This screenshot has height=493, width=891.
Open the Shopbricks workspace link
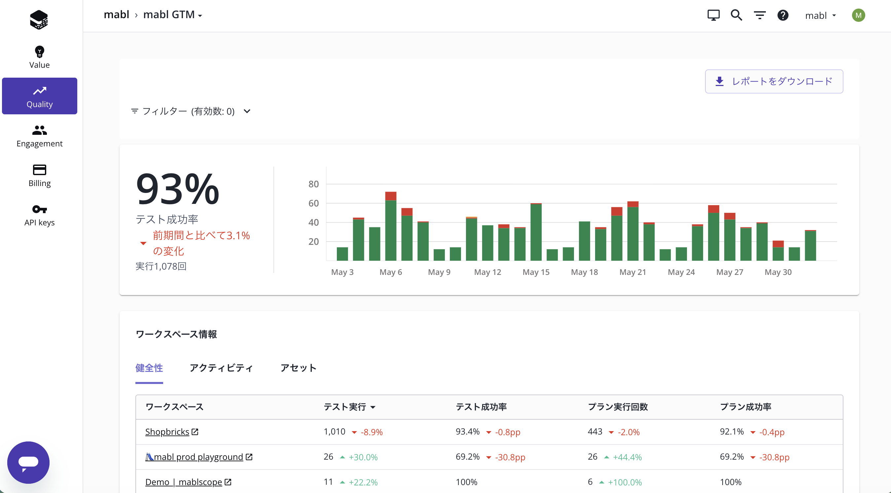167,432
